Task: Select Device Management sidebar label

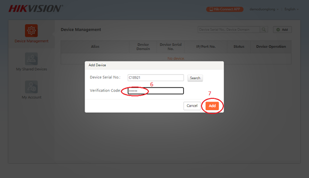Action: coord(32,41)
